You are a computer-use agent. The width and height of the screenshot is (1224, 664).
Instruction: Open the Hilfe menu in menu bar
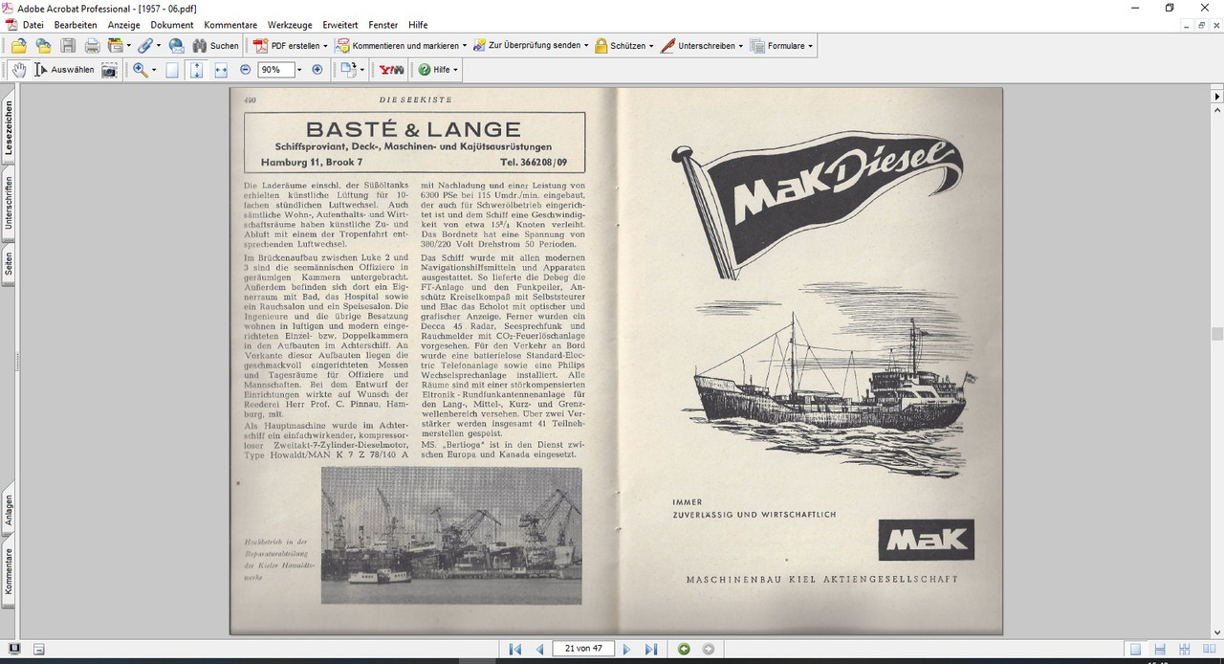click(417, 25)
